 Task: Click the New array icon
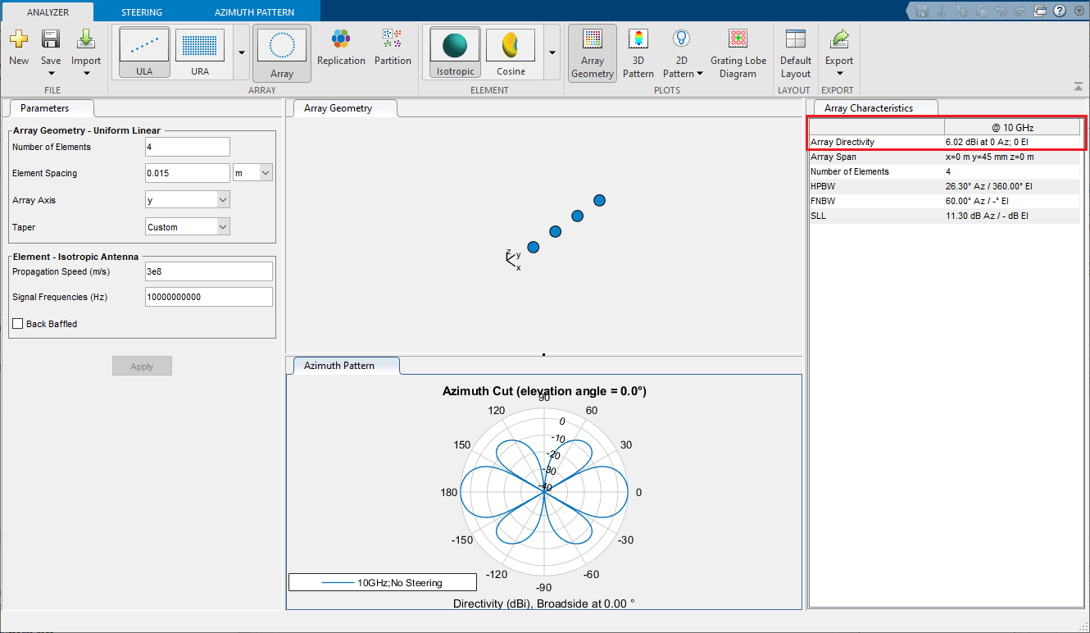pos(19,39)
